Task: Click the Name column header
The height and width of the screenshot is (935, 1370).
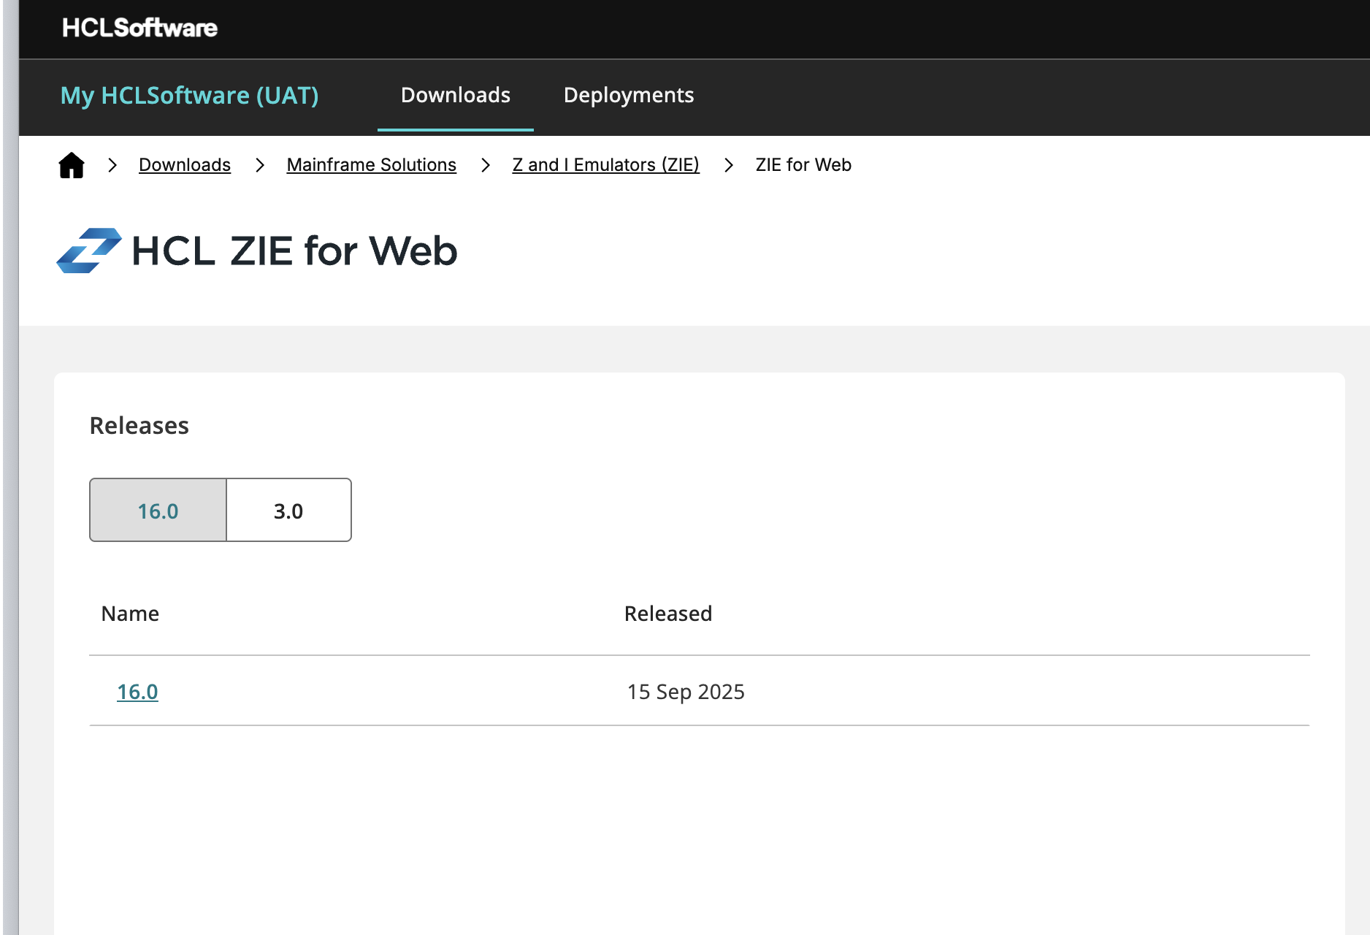Action: (130, 614)
